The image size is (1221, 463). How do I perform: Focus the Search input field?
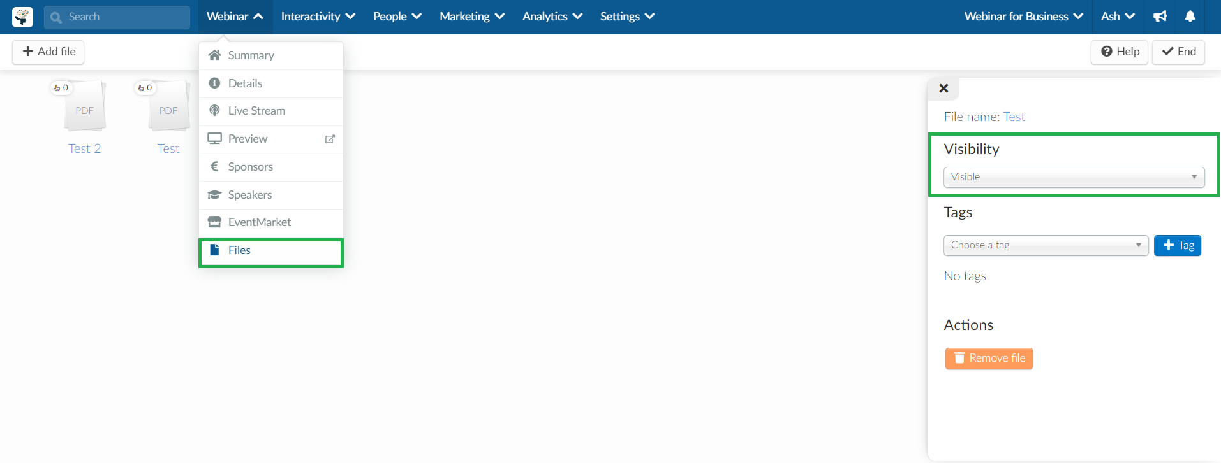pos(117,17)
